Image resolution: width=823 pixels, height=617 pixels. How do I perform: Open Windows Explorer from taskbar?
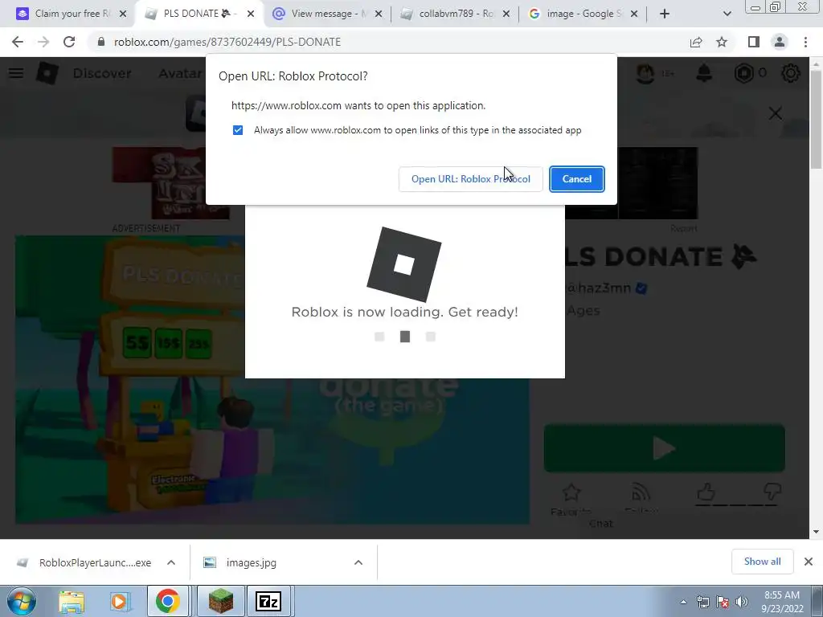pos(72,602)
